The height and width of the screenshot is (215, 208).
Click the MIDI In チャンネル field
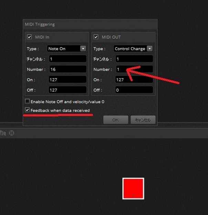(67, 59)
